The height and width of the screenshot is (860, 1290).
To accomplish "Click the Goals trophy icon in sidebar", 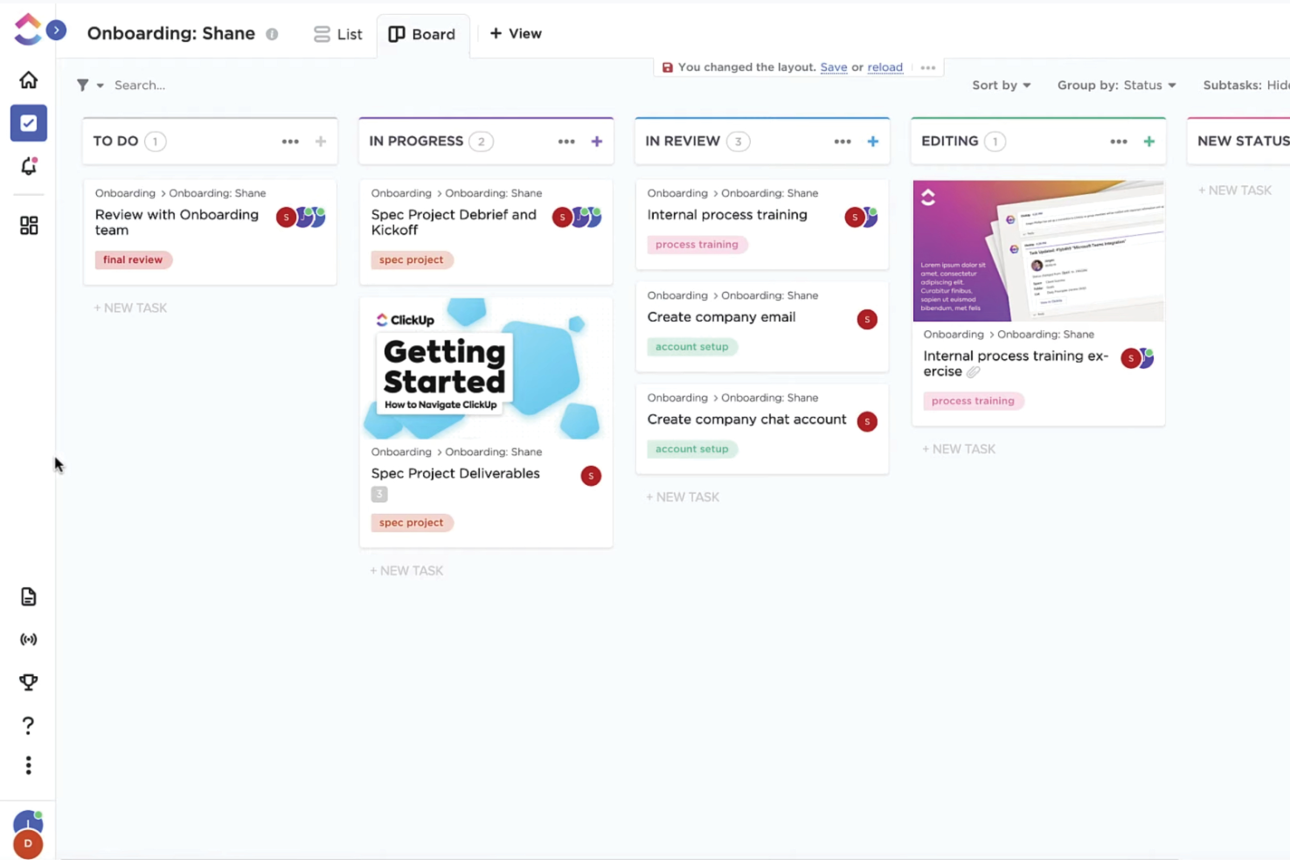I will coord(28,681).
